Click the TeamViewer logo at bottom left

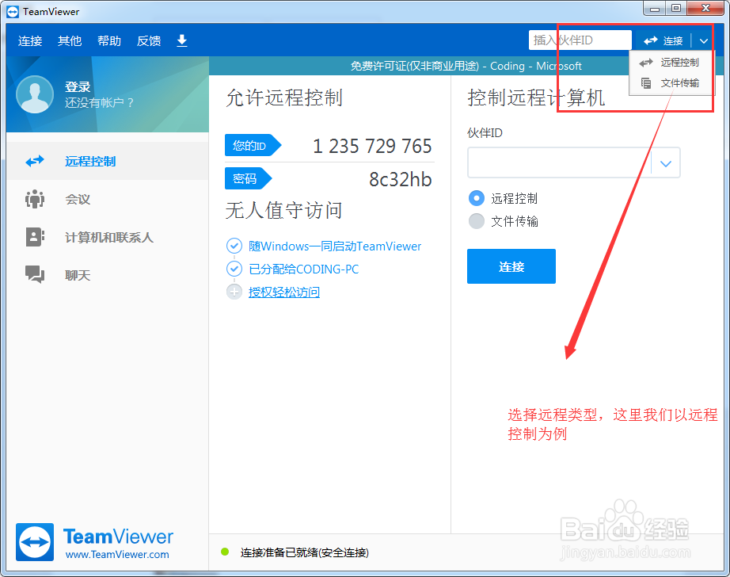pyautogui.click(x=35, y=542)
